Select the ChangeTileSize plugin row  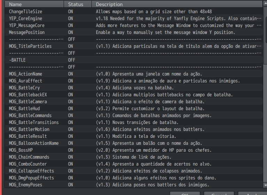[133, 11]
